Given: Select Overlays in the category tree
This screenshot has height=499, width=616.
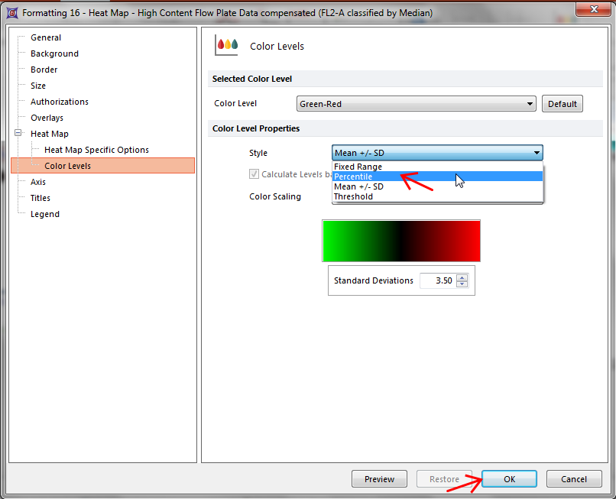Looking at the screenshot, I should 47,118.
